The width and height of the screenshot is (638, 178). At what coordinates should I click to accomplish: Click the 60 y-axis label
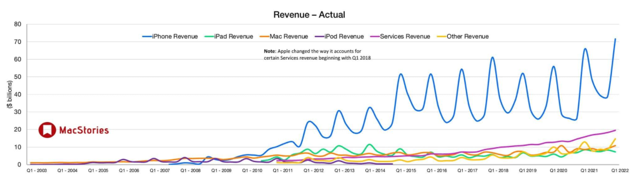[x=18, y=60]
